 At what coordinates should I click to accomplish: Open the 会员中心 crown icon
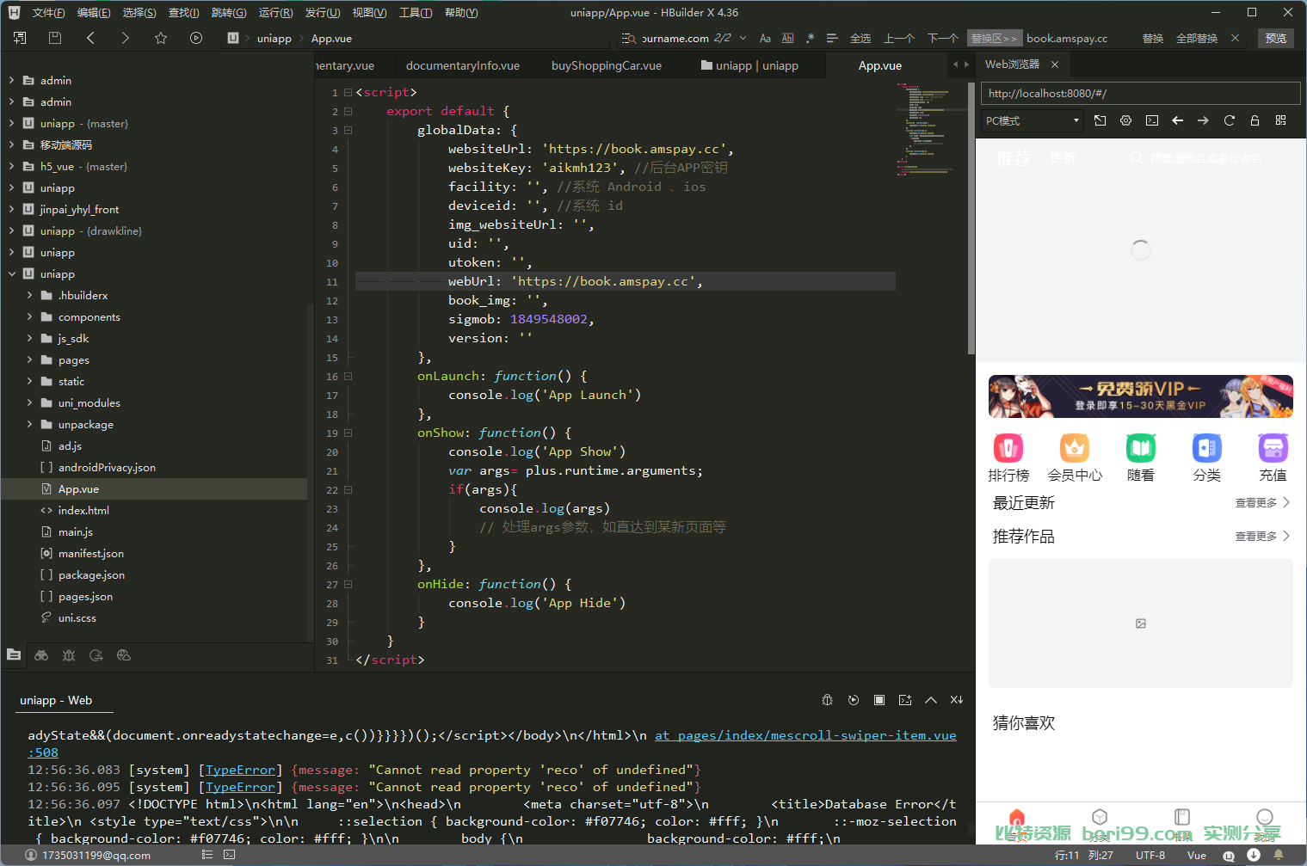tap(1074, 448)
